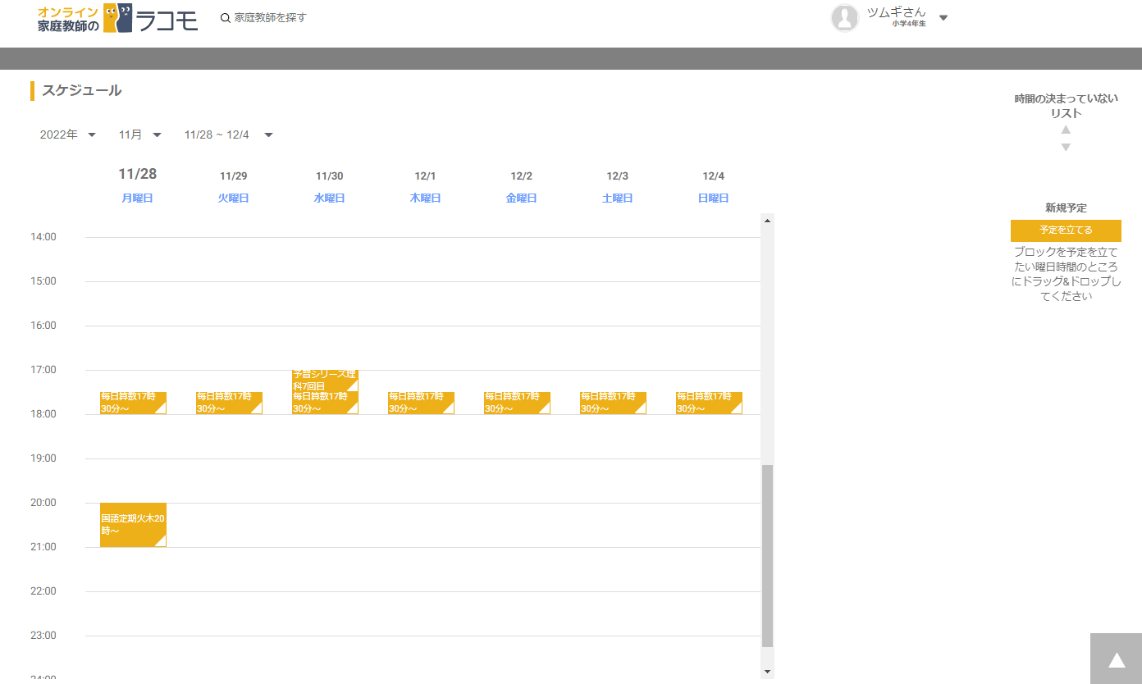Open Sunday's 毎日算数17時30分 event
This screenshot has width=1142, height=684.
click(x=709, y=403)
